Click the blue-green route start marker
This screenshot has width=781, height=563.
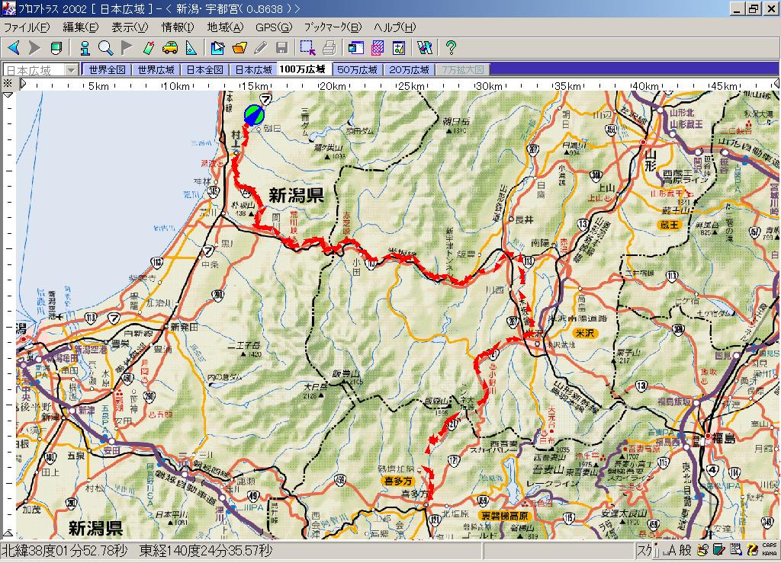254,115
